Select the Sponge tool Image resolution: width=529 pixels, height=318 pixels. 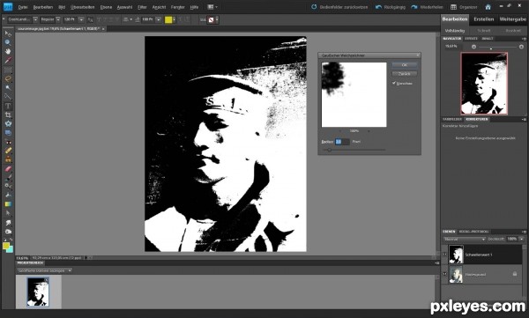[x=8, y=232]
